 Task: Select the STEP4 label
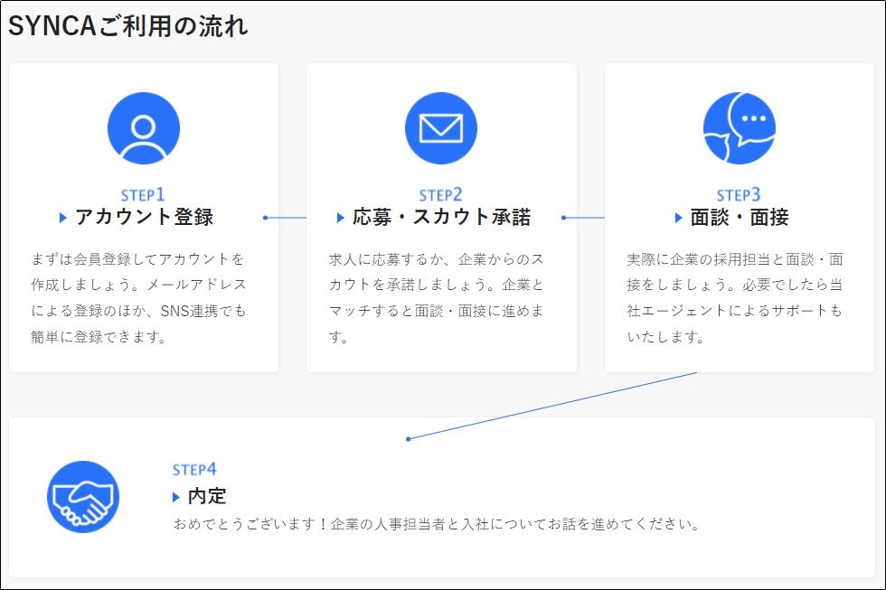coord(194,469)
